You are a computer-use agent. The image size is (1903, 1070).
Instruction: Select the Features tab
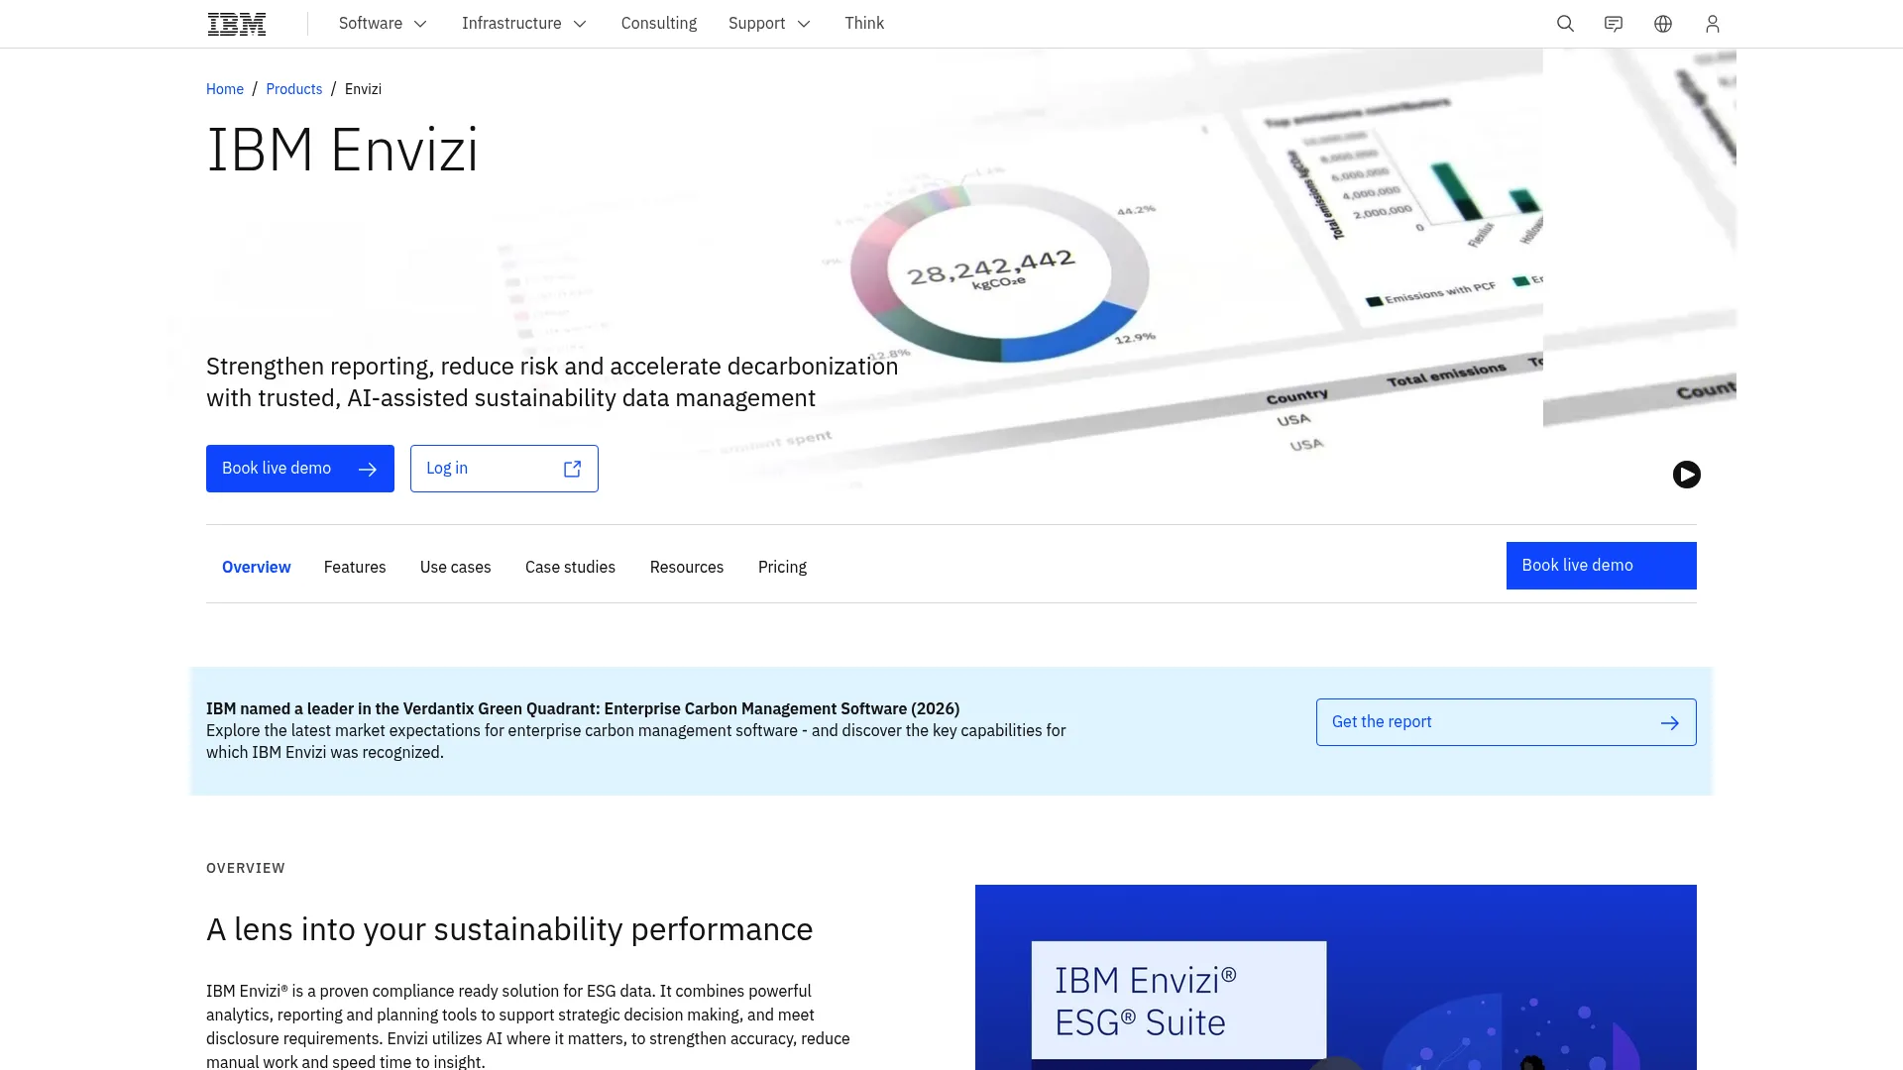[x=355, y=567]
